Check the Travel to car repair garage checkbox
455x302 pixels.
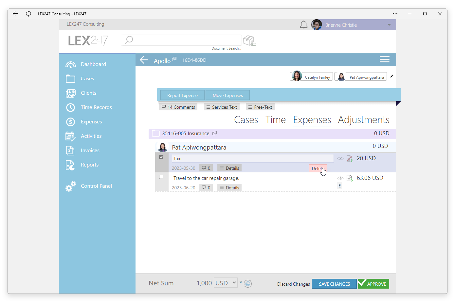coord(161,177)
